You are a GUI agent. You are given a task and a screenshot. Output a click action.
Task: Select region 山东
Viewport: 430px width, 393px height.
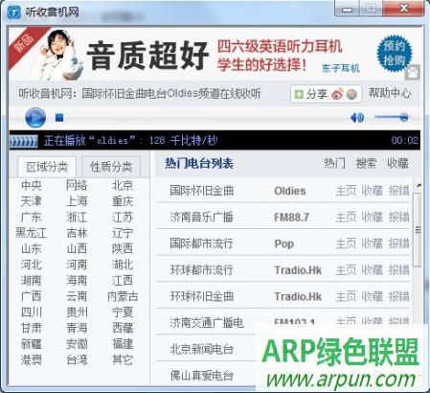[x=31, y=249]
